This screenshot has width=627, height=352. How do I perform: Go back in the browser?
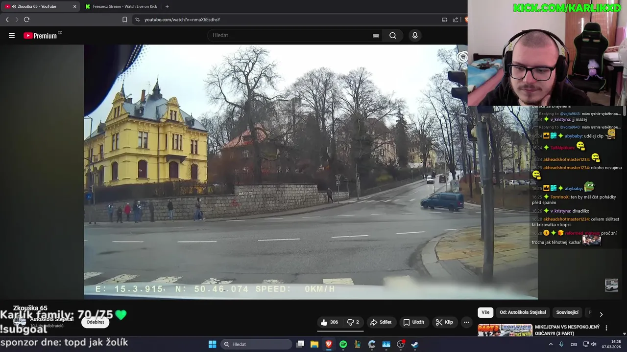tap(7, 20)
